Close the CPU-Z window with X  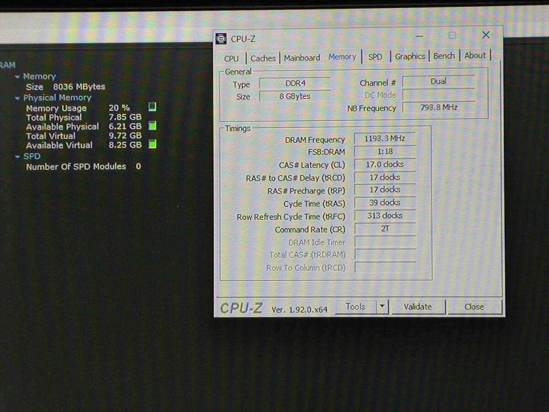[486, 35]
